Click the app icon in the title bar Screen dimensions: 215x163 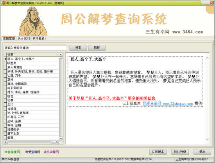tap(4, 3)
